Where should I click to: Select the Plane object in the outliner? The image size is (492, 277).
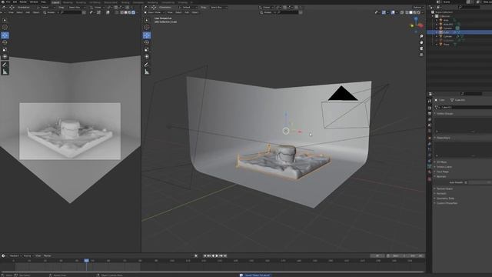(446, 45)
